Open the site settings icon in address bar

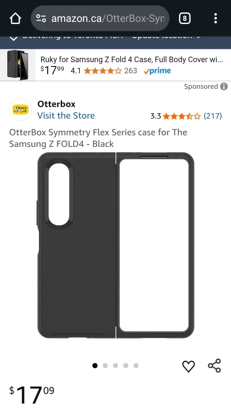pos(41,18)
